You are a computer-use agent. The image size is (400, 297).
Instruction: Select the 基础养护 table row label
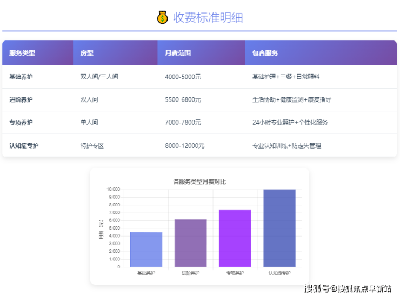click(x=21, y=77)
